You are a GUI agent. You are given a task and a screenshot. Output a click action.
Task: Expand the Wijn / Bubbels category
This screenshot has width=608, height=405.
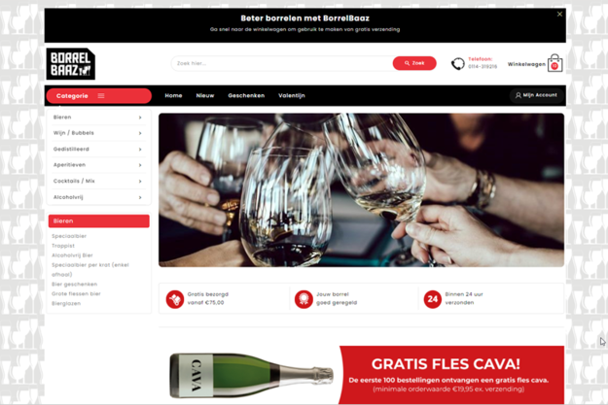coord(97,133)
